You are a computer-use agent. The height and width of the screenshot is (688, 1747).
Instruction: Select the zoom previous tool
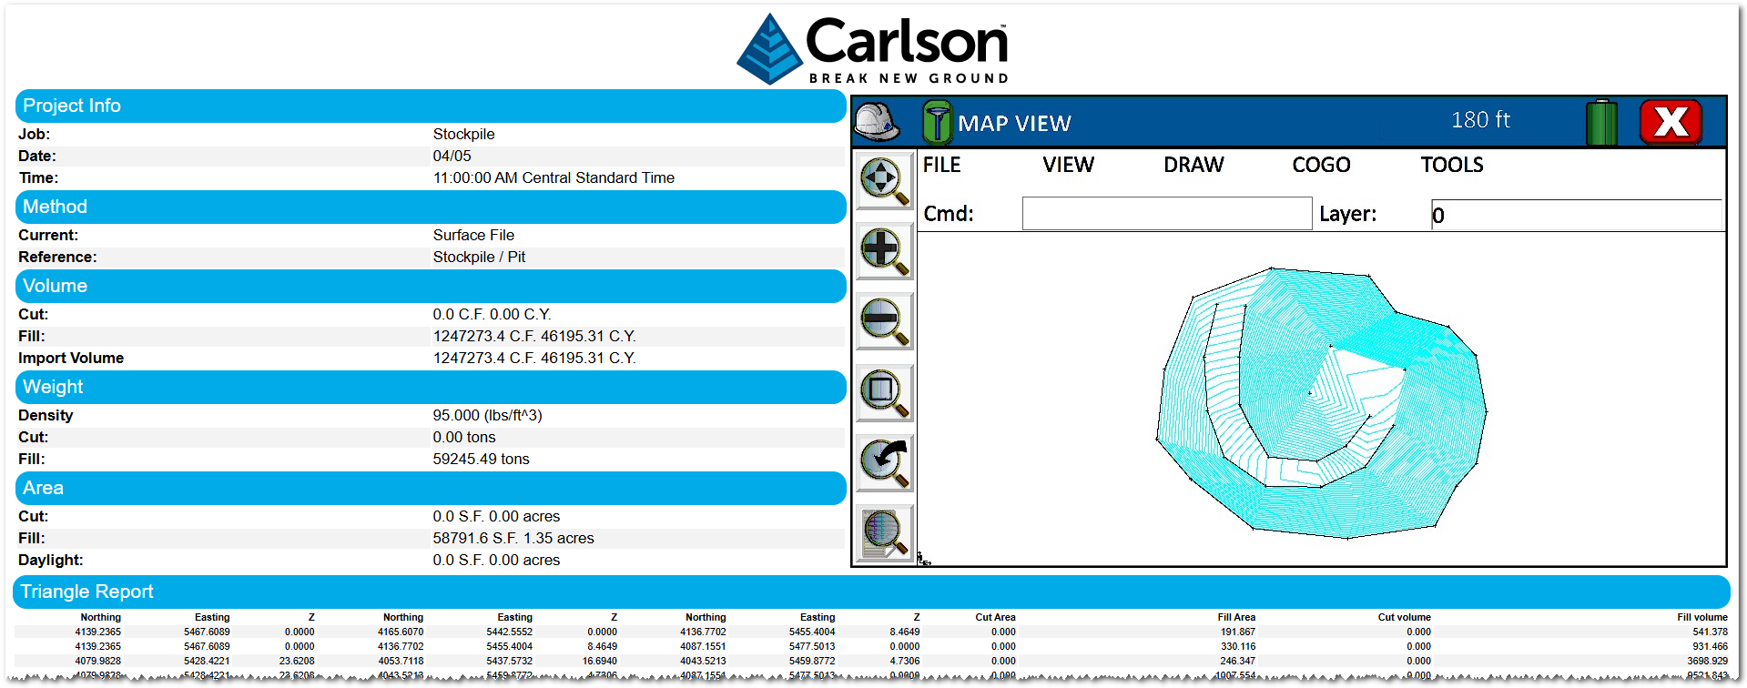(885, 463)
